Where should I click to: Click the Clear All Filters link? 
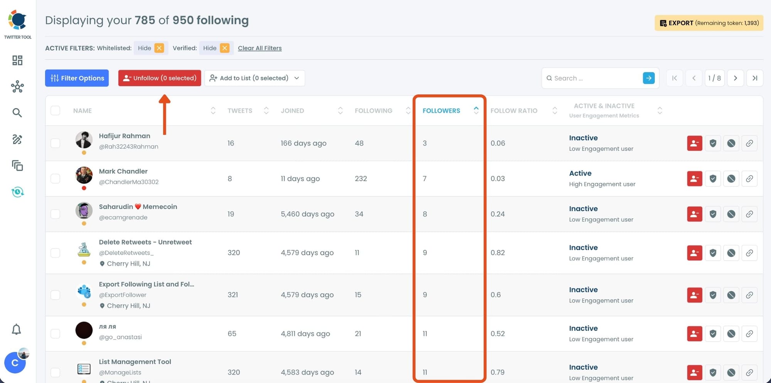point(259,48)
